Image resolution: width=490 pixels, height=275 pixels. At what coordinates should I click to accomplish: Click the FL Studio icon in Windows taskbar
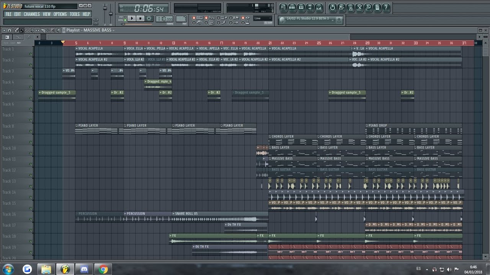pos(65,269)
